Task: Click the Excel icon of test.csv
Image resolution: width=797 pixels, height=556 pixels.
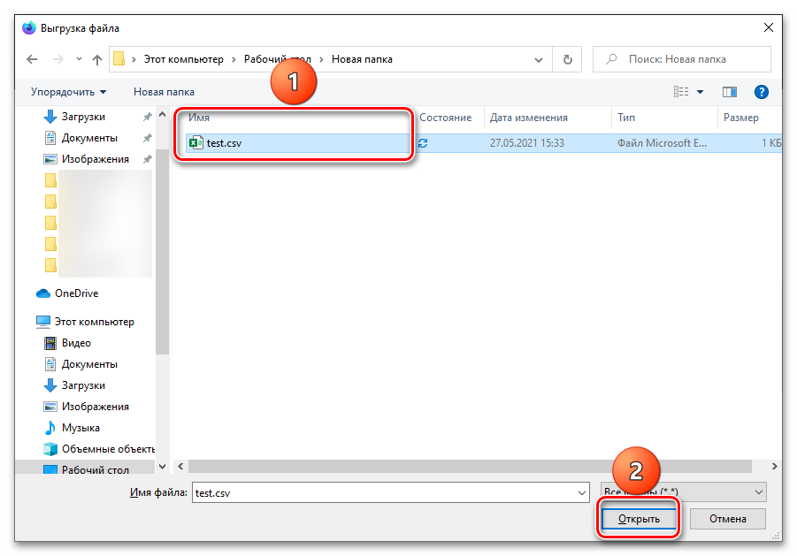Action: (195, 143)
